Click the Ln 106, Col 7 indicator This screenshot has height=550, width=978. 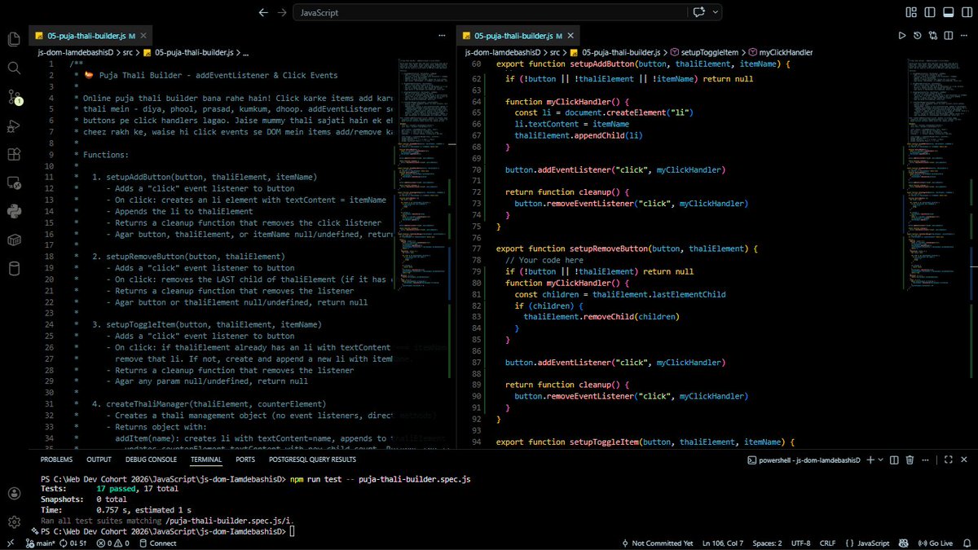point(721,543)
